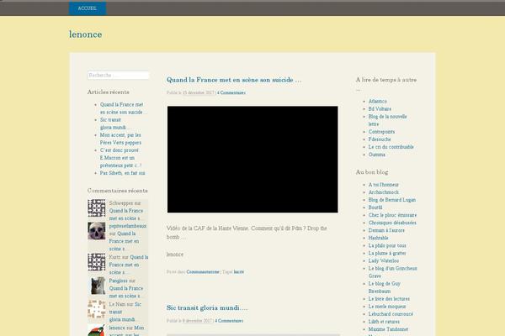The height and width of the screenshot is (336, 505).
Task: Open pepitesetlambeaux commenter link
Action: (x=128, y=226)
